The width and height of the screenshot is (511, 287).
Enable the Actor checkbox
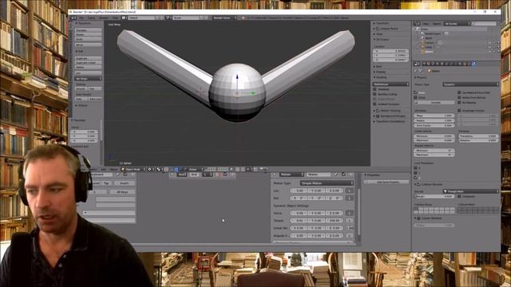tap(416, 92)
